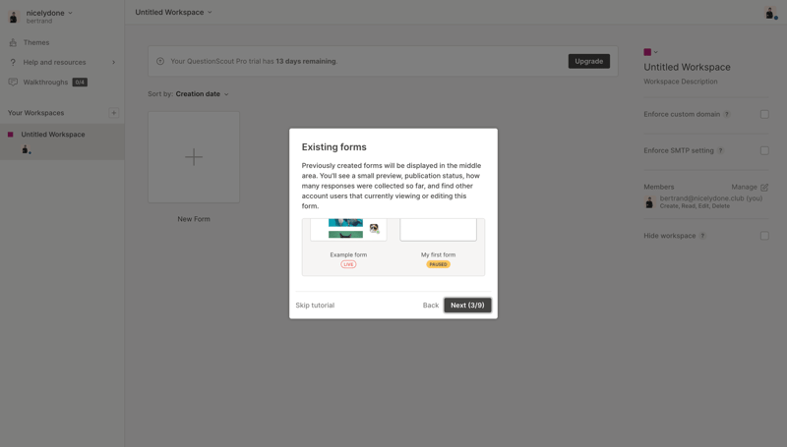Click Manage members link
Image resolution: width=787 pixels, height=447 pixels.
coord(744,187)
